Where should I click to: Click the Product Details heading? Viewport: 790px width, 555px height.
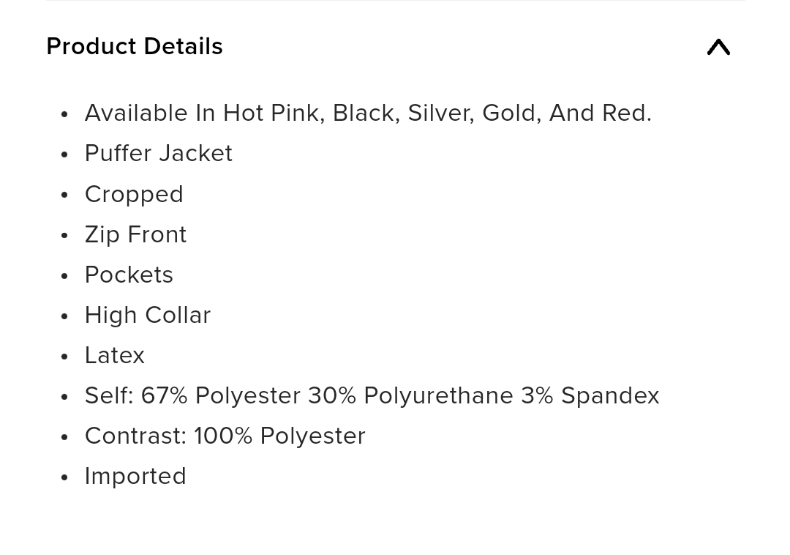tap(135, 46)
